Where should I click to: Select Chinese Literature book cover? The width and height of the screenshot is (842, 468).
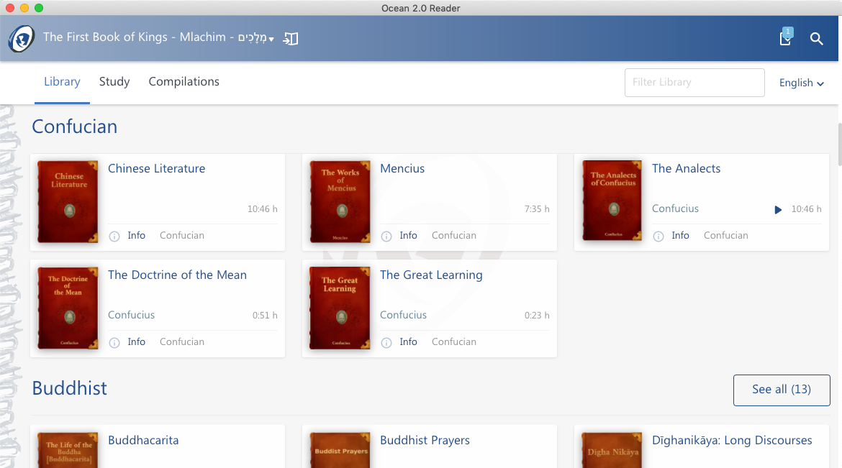(68, 202)
